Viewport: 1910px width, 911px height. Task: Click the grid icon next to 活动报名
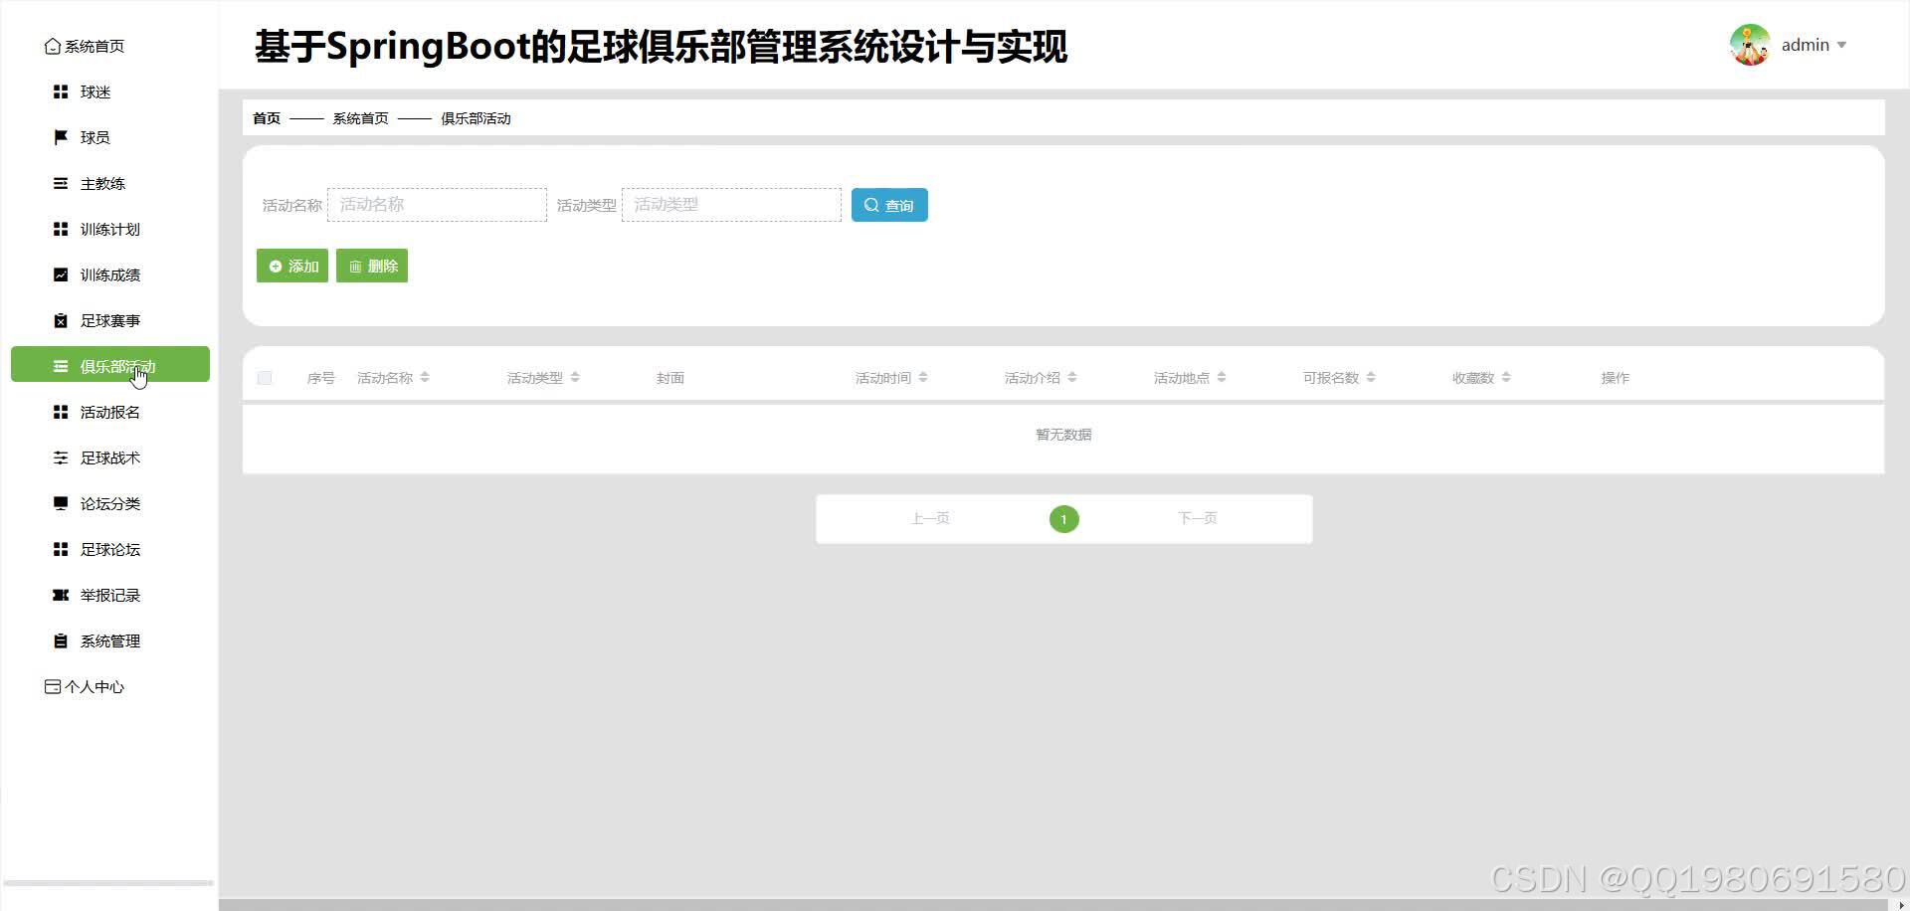tap(61, 412)
